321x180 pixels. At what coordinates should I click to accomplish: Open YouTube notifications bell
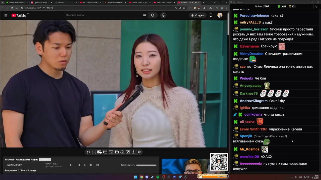pos(211,15)
